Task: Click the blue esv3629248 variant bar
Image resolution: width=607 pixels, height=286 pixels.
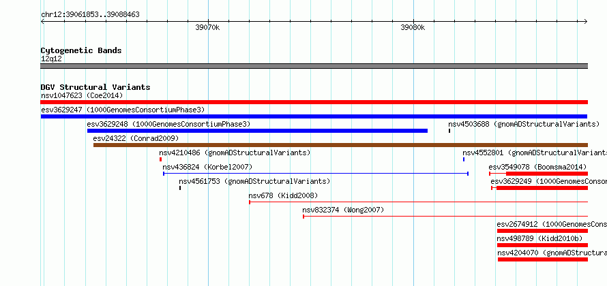Action: 257,131
